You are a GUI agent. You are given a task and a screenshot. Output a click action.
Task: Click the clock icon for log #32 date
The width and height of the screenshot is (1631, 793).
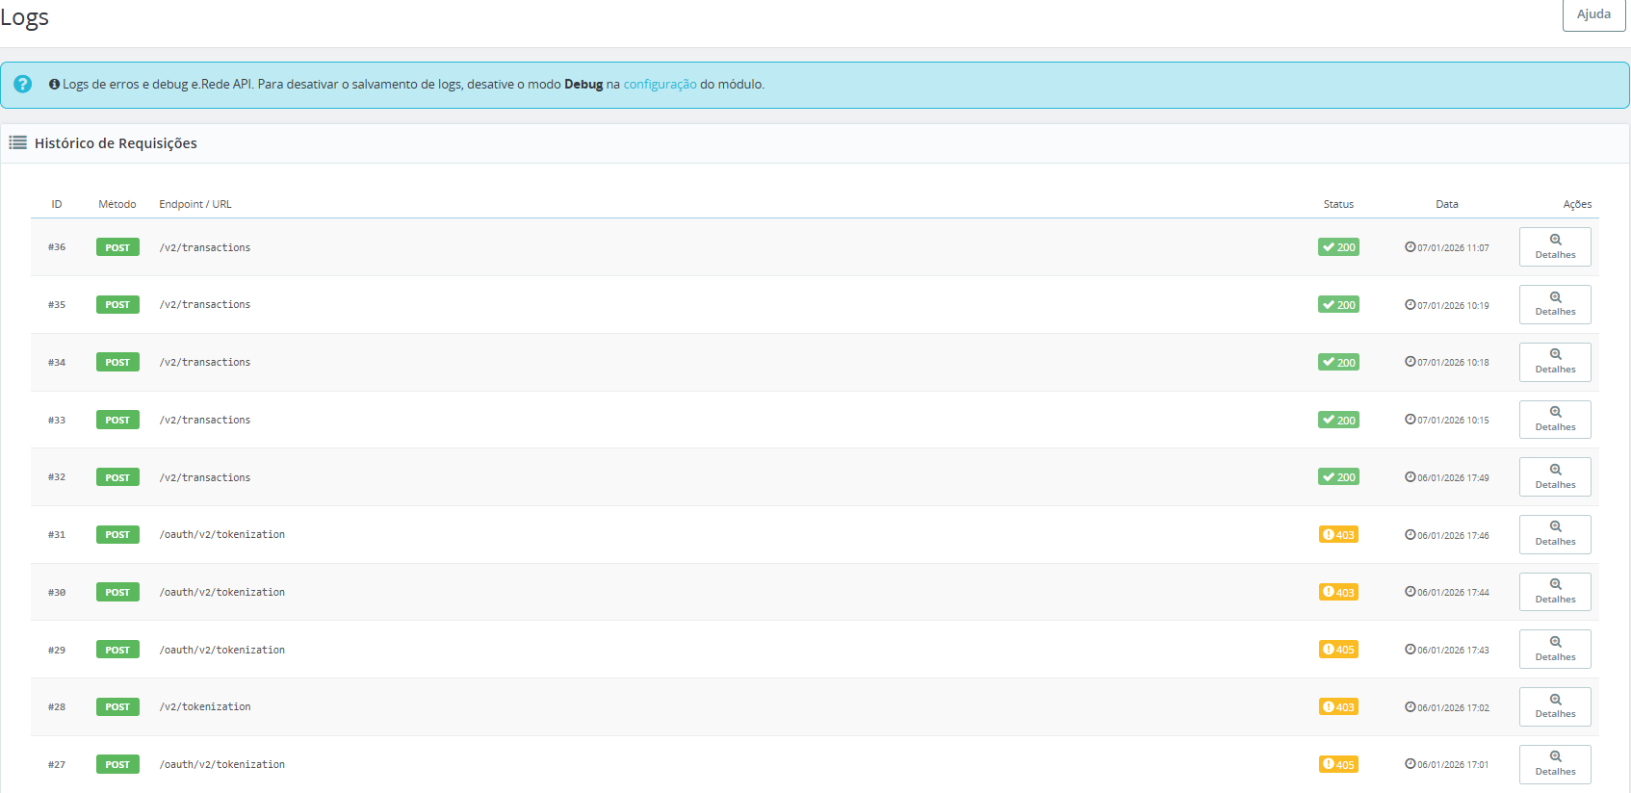1410,477
